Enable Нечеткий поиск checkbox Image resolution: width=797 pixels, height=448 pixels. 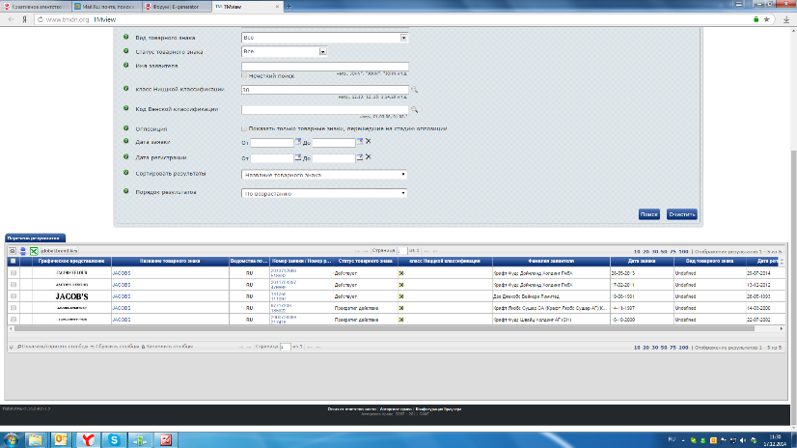[x=244, y=75]
